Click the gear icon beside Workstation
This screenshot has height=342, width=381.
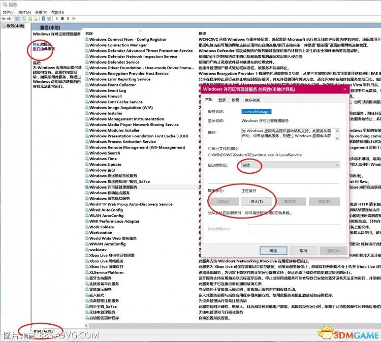click(x=87, y=232)
